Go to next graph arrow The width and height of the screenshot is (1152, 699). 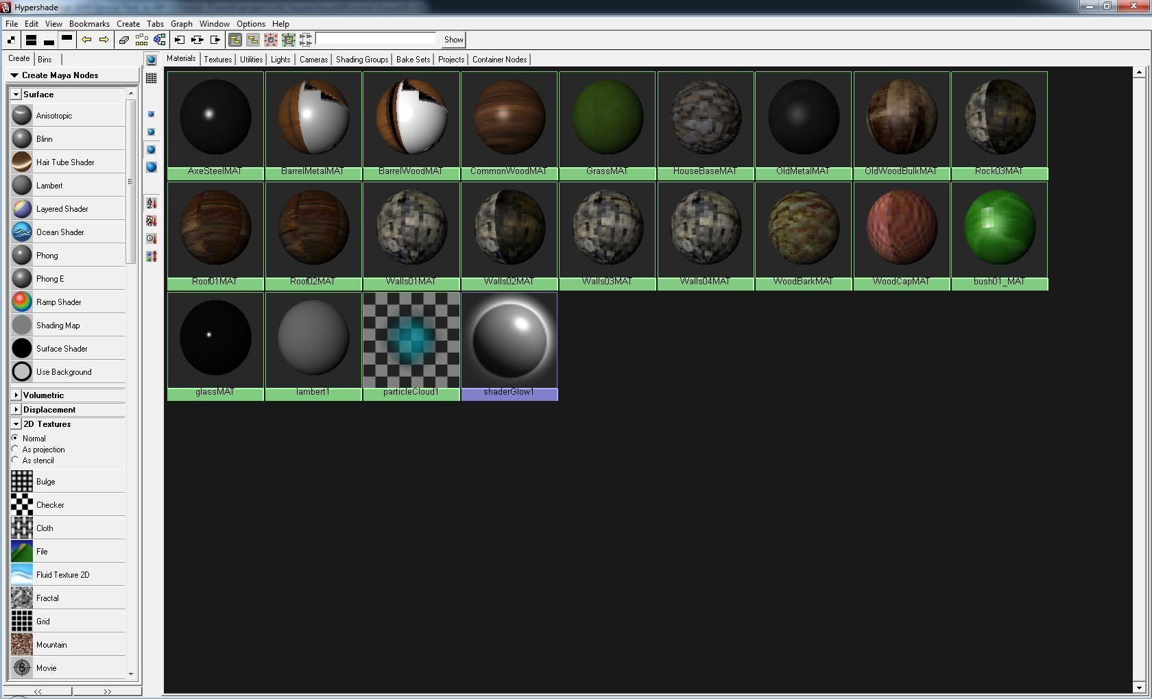tap(104, 40)
